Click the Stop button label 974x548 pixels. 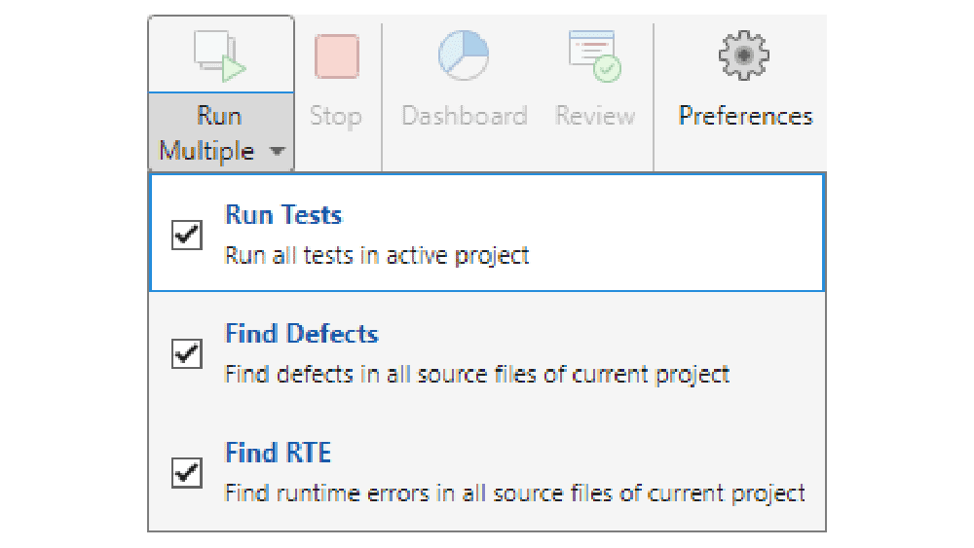(336, 117)
